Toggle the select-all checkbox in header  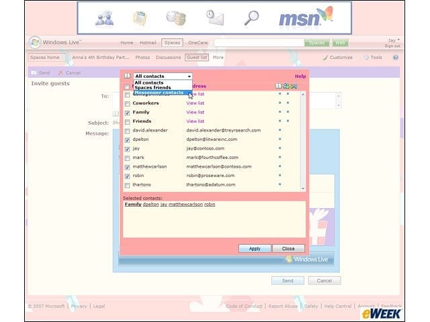click(127, 87)
